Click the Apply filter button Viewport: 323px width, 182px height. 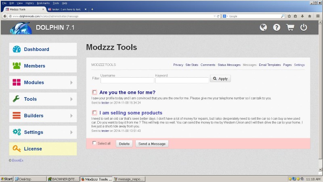tap(220, 78)
